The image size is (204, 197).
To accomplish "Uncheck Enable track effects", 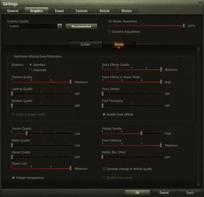I will pos(104,114).
